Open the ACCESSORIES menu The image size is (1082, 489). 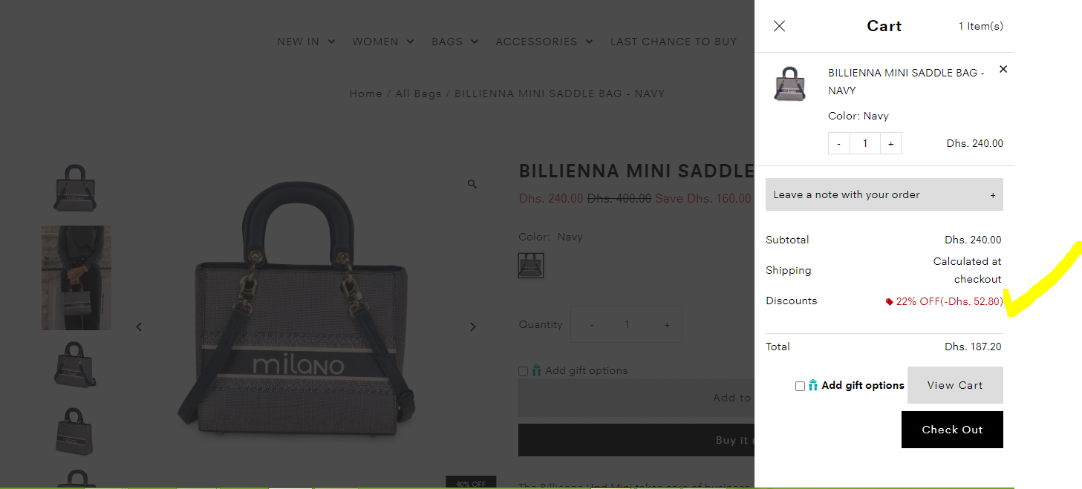click(x=544, y=42)
